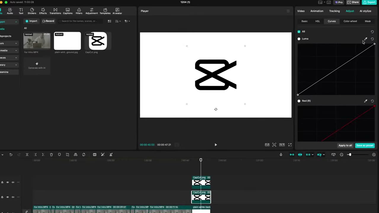
Task: Change the player aspect ratio 16:9
Action: tap(282, 145)
